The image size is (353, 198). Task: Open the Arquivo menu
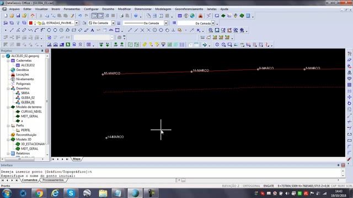click(x=14, y=9)
